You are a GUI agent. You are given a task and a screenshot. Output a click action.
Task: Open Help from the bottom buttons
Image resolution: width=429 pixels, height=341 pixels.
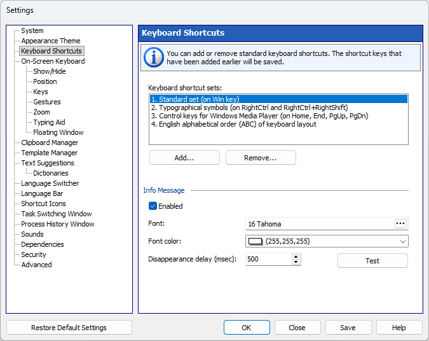point(399,327)
